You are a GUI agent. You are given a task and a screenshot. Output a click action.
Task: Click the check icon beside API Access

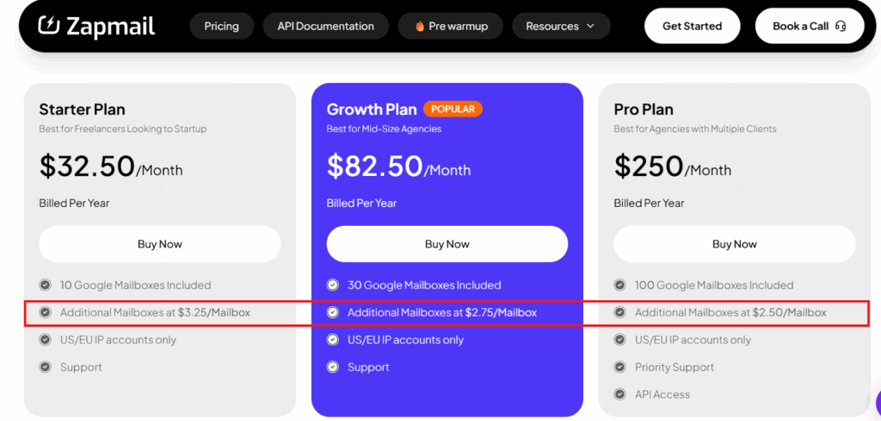tap(619, 394)
